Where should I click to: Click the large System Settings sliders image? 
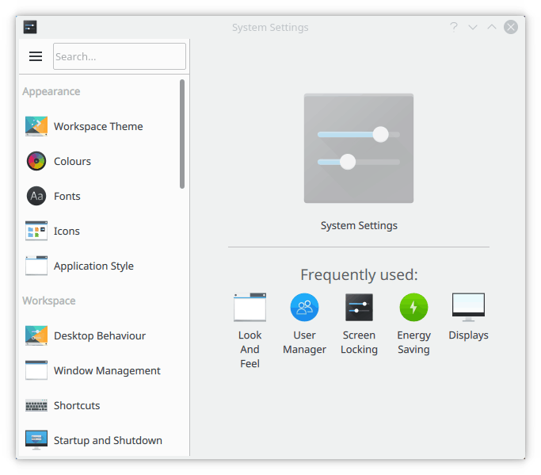359,148
